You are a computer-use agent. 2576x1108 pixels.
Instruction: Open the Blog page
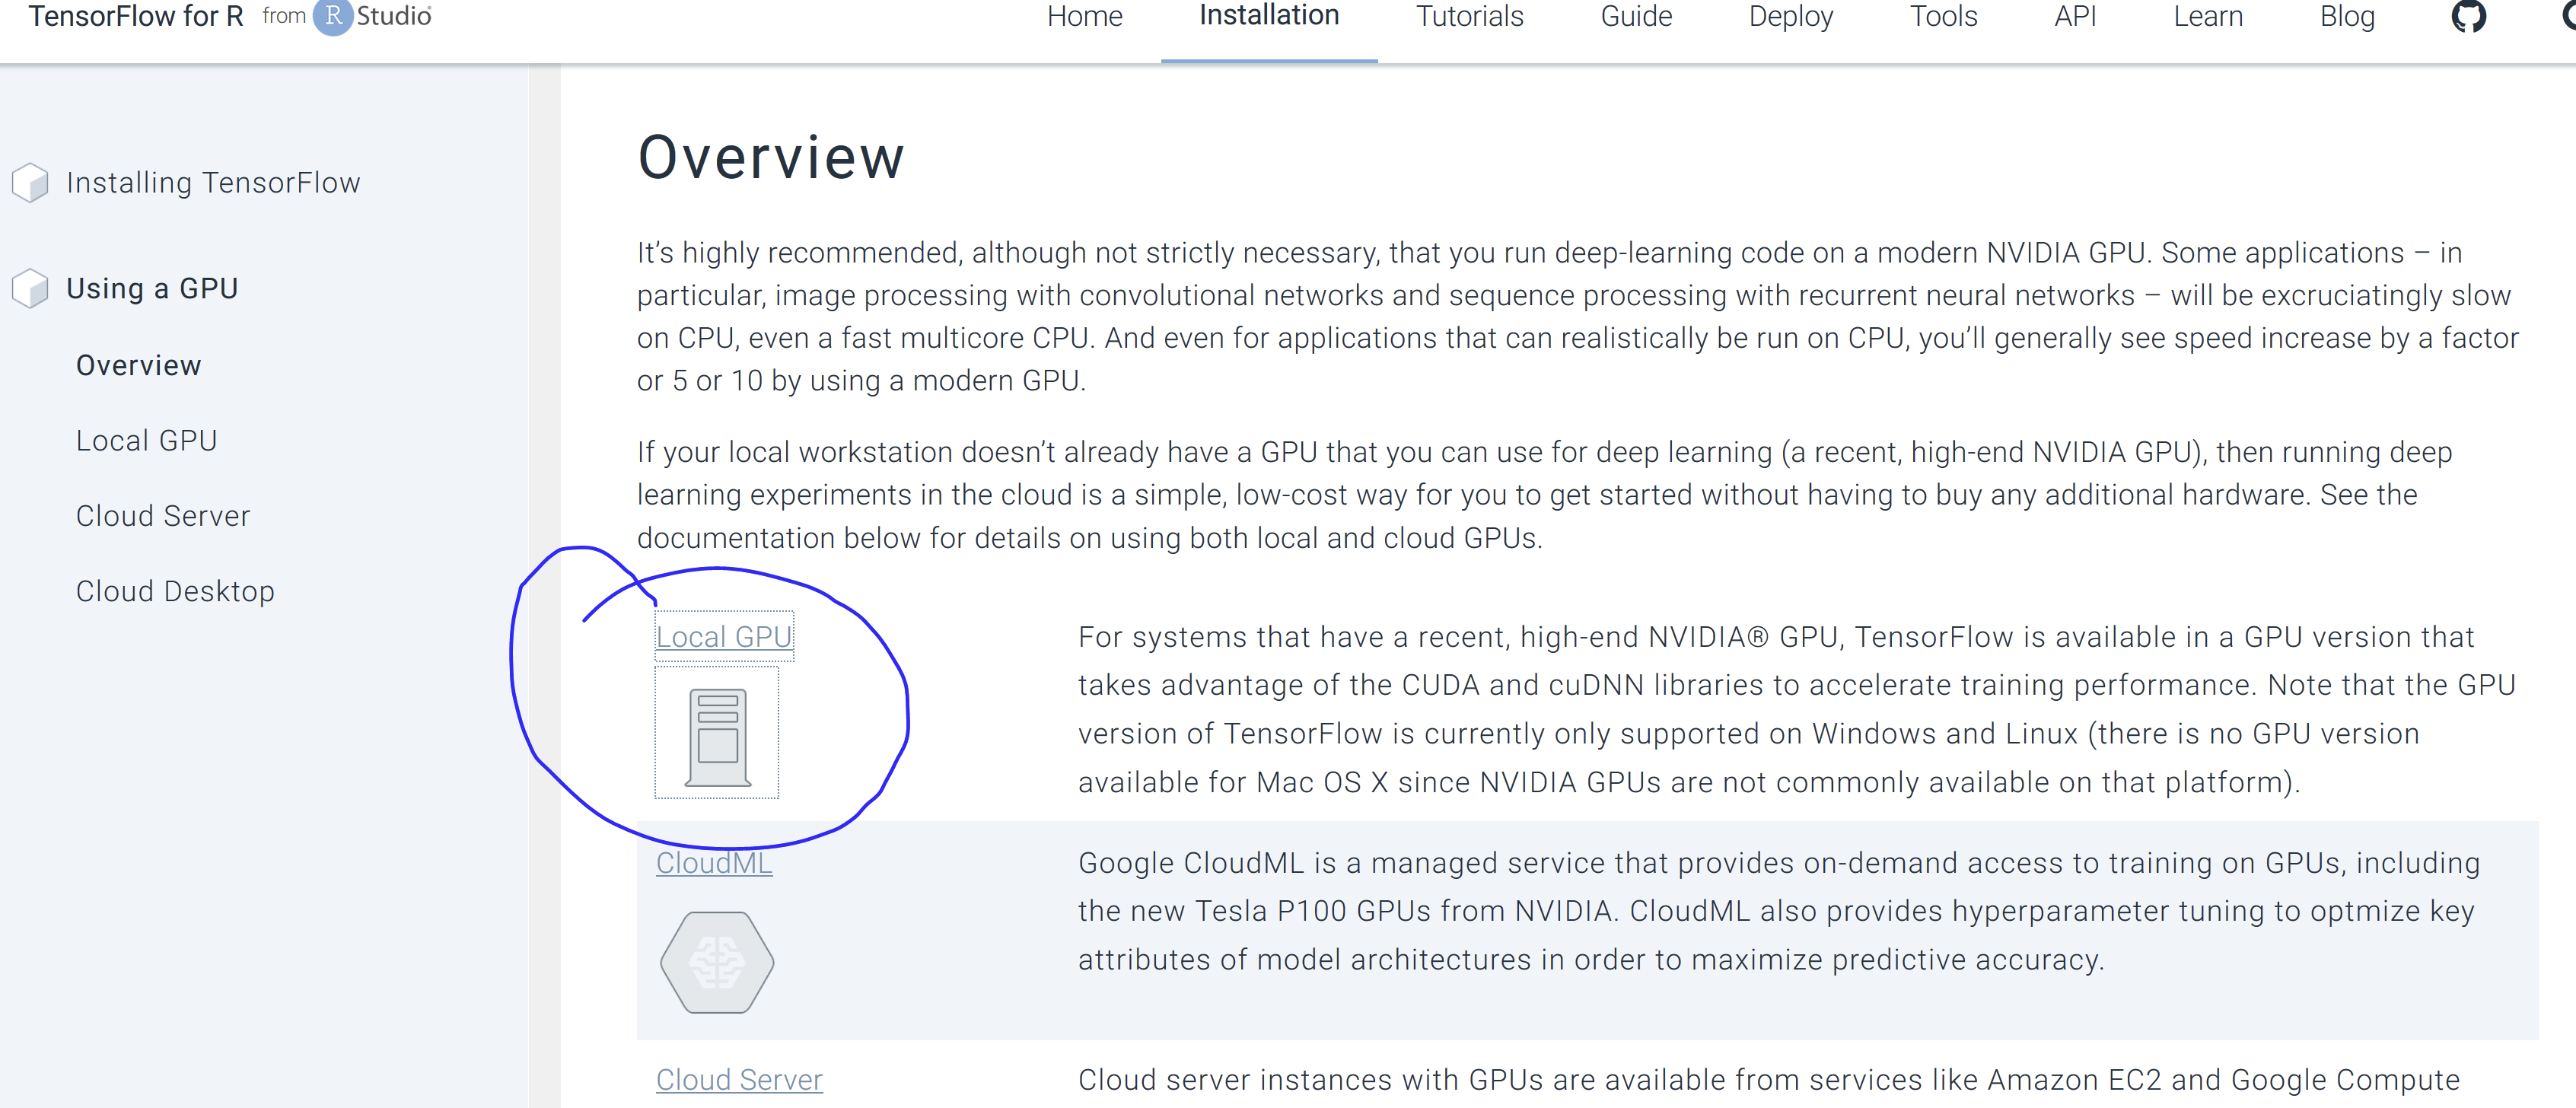click(x=2348, y=16)
